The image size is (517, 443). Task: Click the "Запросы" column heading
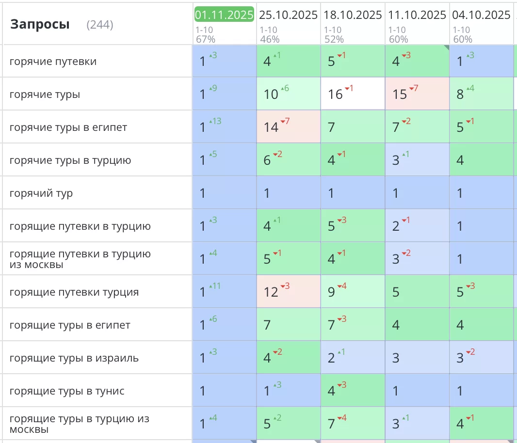[x=40, y=24]
